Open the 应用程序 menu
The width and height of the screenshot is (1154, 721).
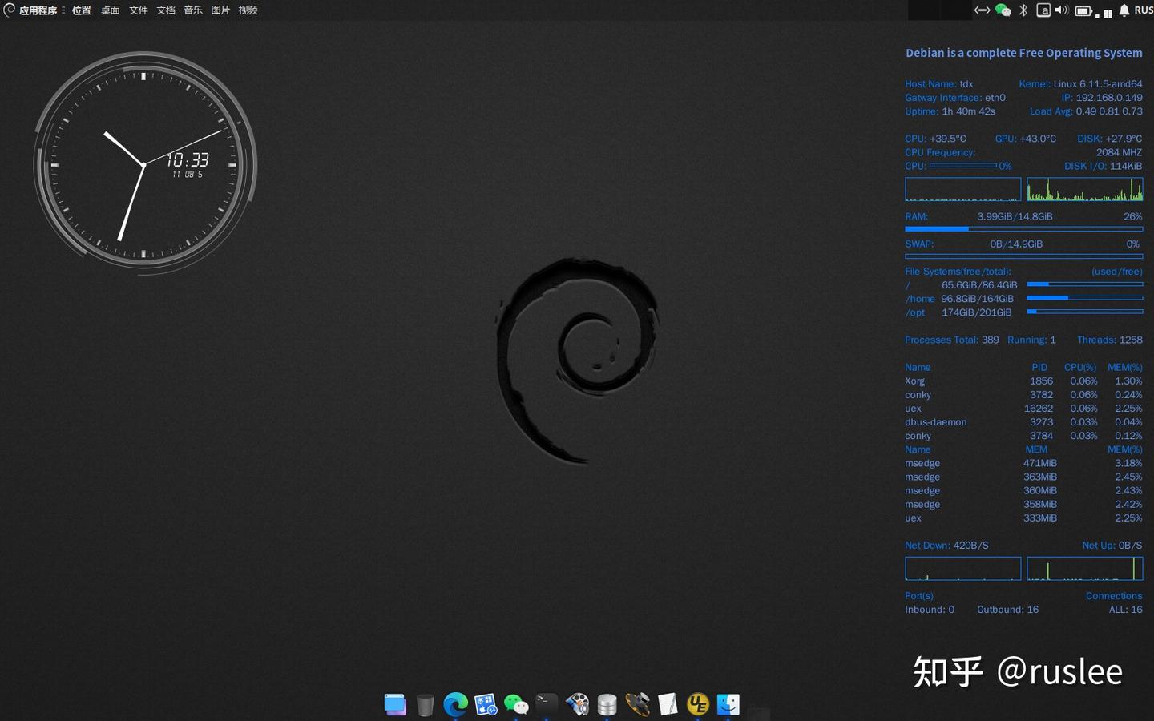coord(37,10)
